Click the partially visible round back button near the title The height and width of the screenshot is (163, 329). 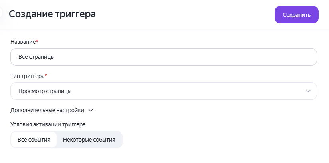coord(1,13)
